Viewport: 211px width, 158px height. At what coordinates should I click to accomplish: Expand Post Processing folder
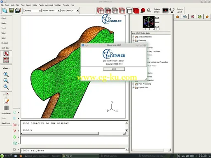[133, 84]
